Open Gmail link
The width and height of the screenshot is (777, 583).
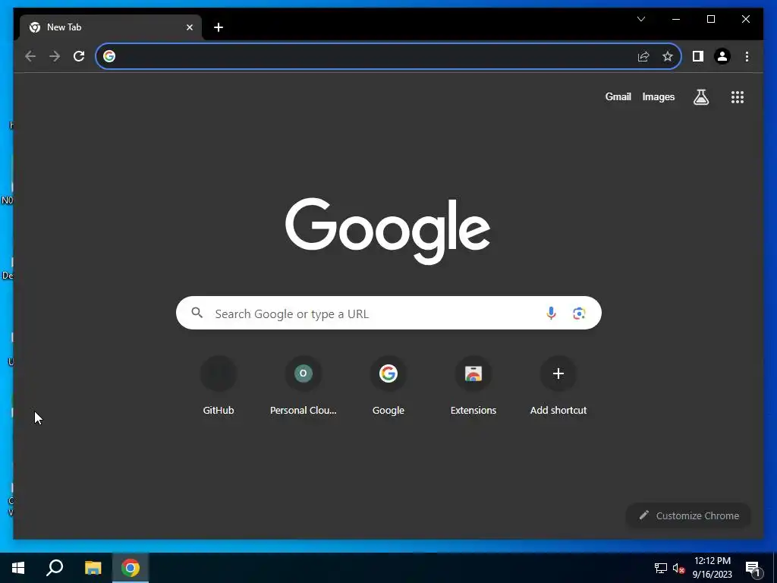click(x=618, y=96)
